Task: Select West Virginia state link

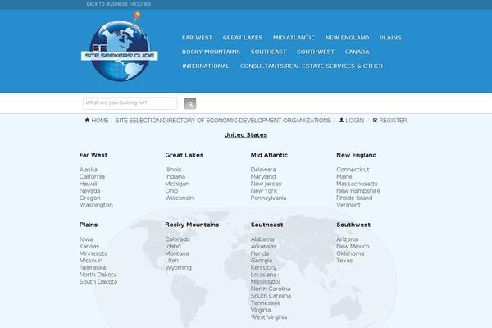Action: (269, 317)
